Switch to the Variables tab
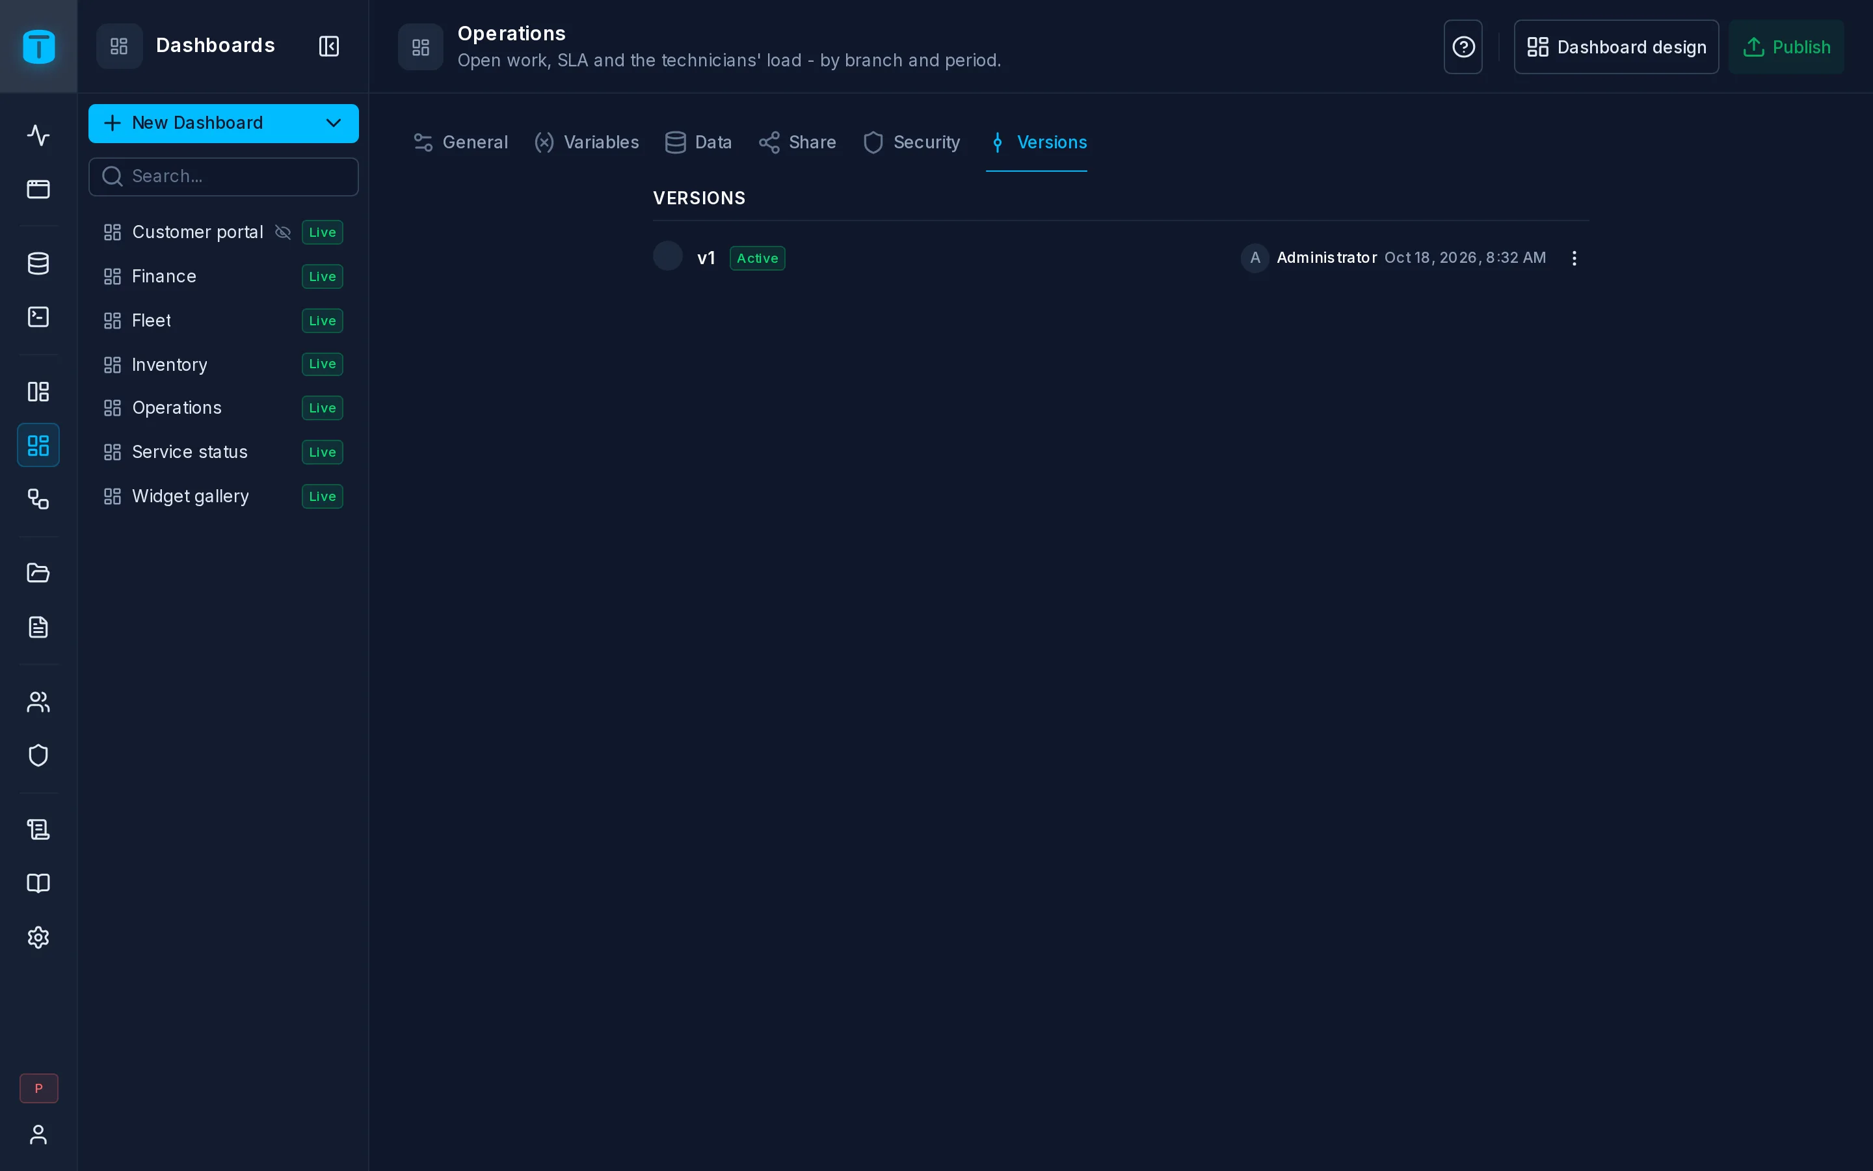 tap(587, 142)
